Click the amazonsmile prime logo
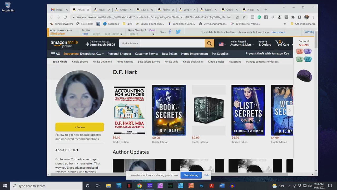The image size is (337, 190). 64,44
